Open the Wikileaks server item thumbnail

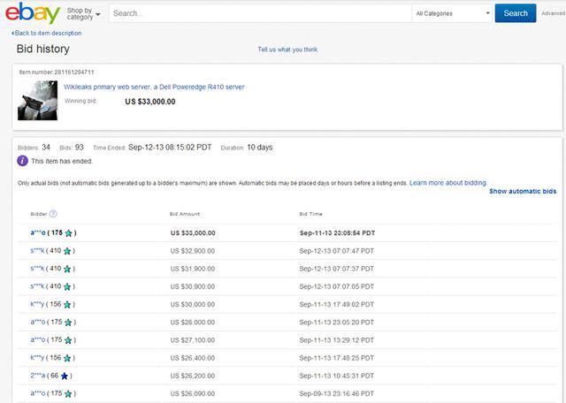click(x=37, y=101)
